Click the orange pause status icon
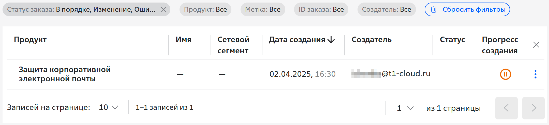 coord(506,74)
